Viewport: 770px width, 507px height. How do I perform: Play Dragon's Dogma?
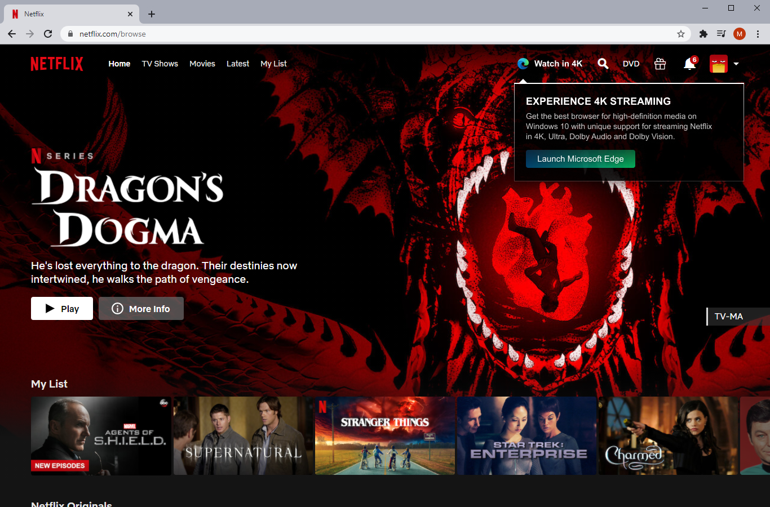click(62, 309)
